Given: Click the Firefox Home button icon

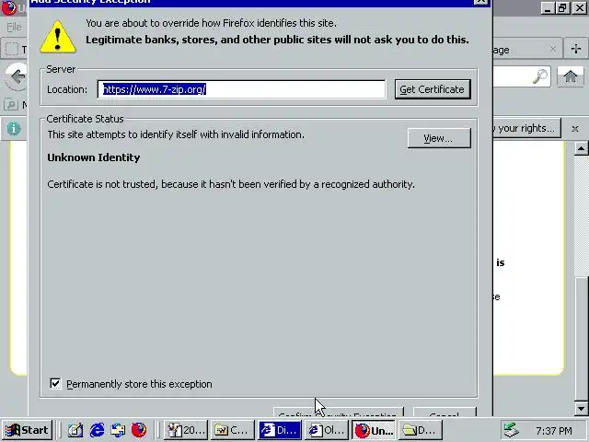Looking at the screenshot, I should [571, 76].
